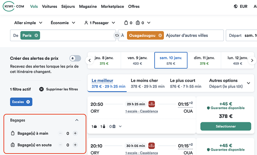257x155 pixels.
Task: Click the airline logo of the 20:50 flight
Action: click(x=152, y=104)
